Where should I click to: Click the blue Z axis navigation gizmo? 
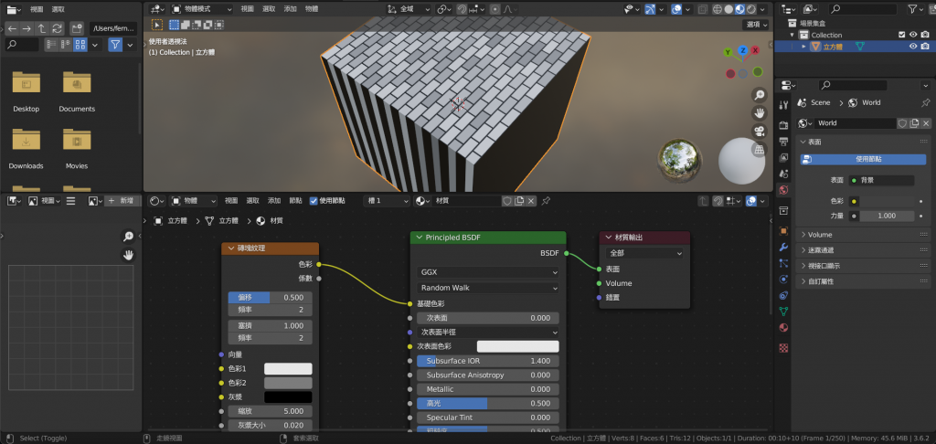[x=742, y=51]
